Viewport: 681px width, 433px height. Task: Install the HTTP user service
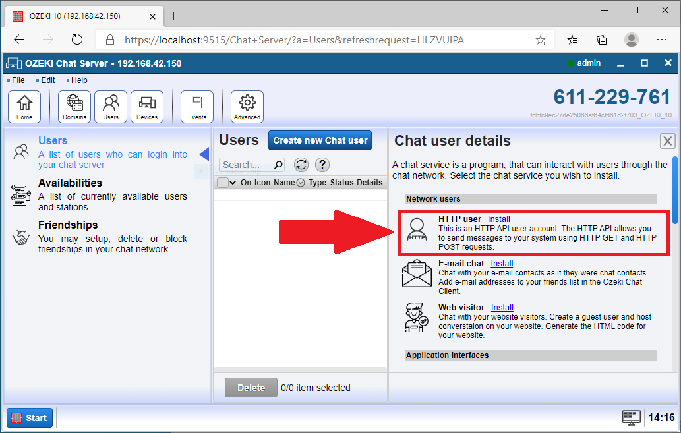tap(498, 219)
